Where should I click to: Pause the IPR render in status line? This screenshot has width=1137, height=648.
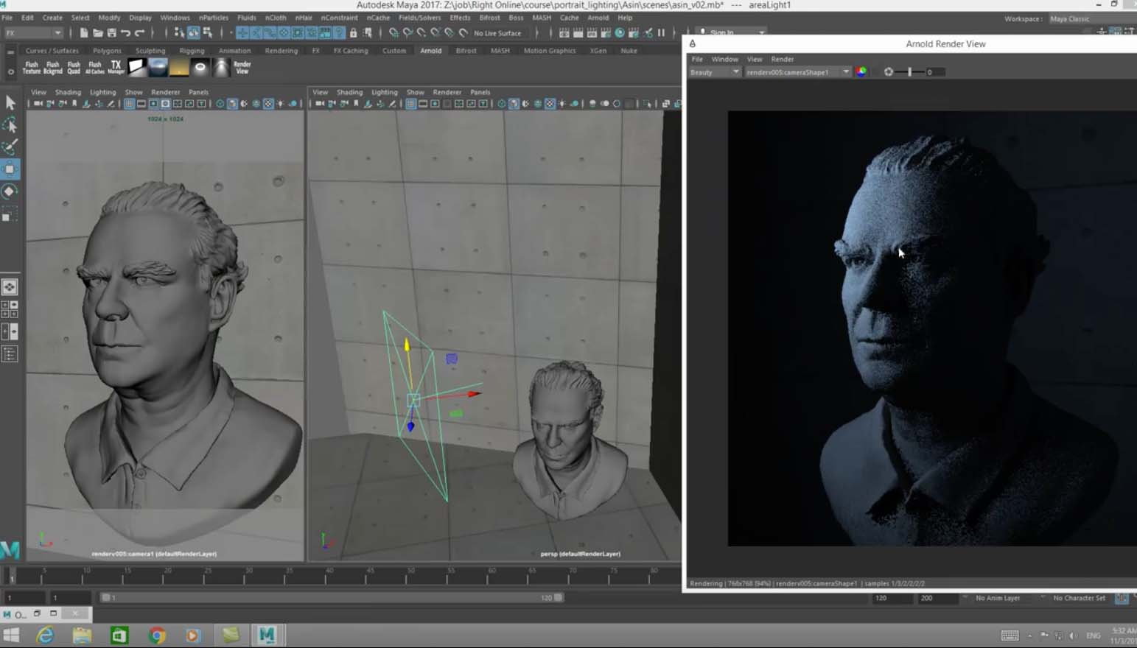pos(661,33)
